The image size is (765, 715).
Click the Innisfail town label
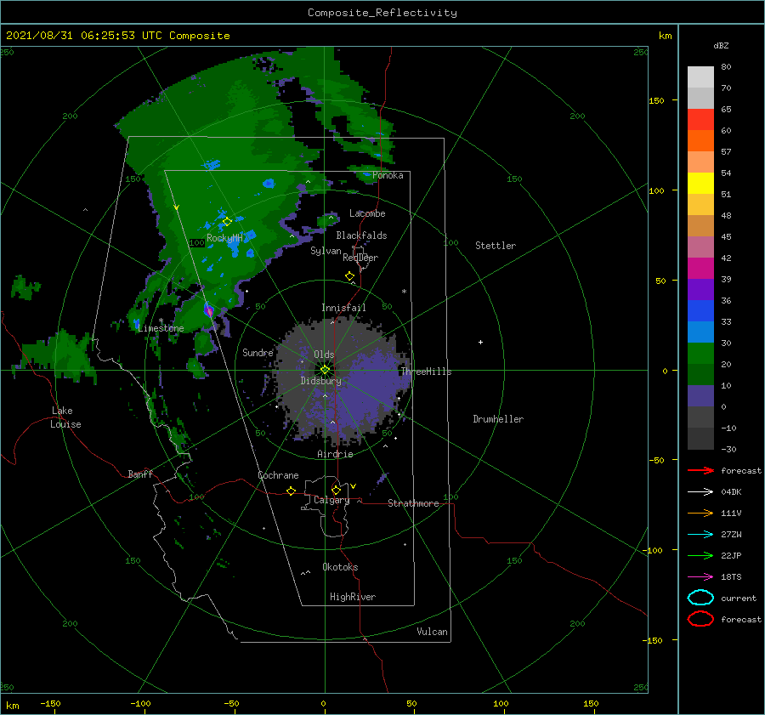(x=343, y=308)
